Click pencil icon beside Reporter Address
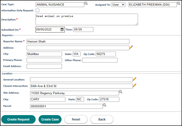Viewport: 182px width, 126px height. tap(131, 47)
